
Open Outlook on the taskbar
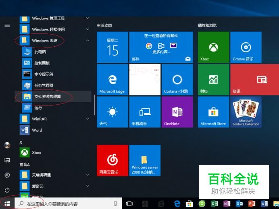[239, 204]
